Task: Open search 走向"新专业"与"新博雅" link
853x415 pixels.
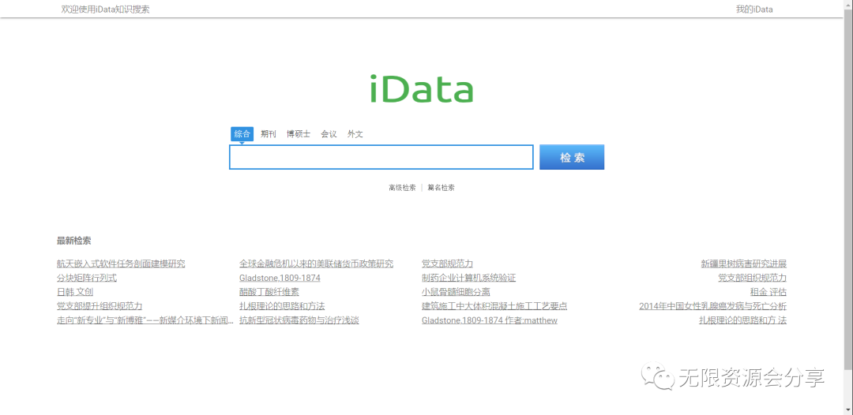Action: pos(145,320)
